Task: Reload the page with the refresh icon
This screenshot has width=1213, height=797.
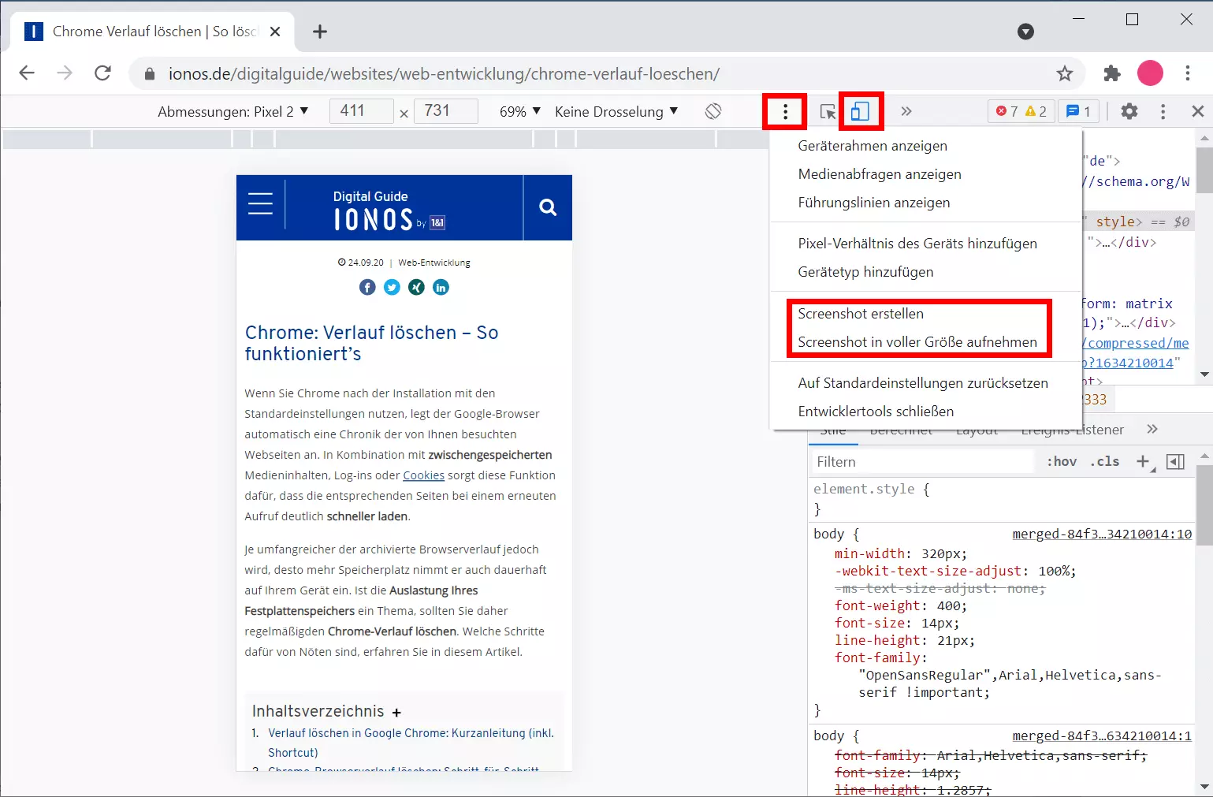Action: click(x=102, y=73)
